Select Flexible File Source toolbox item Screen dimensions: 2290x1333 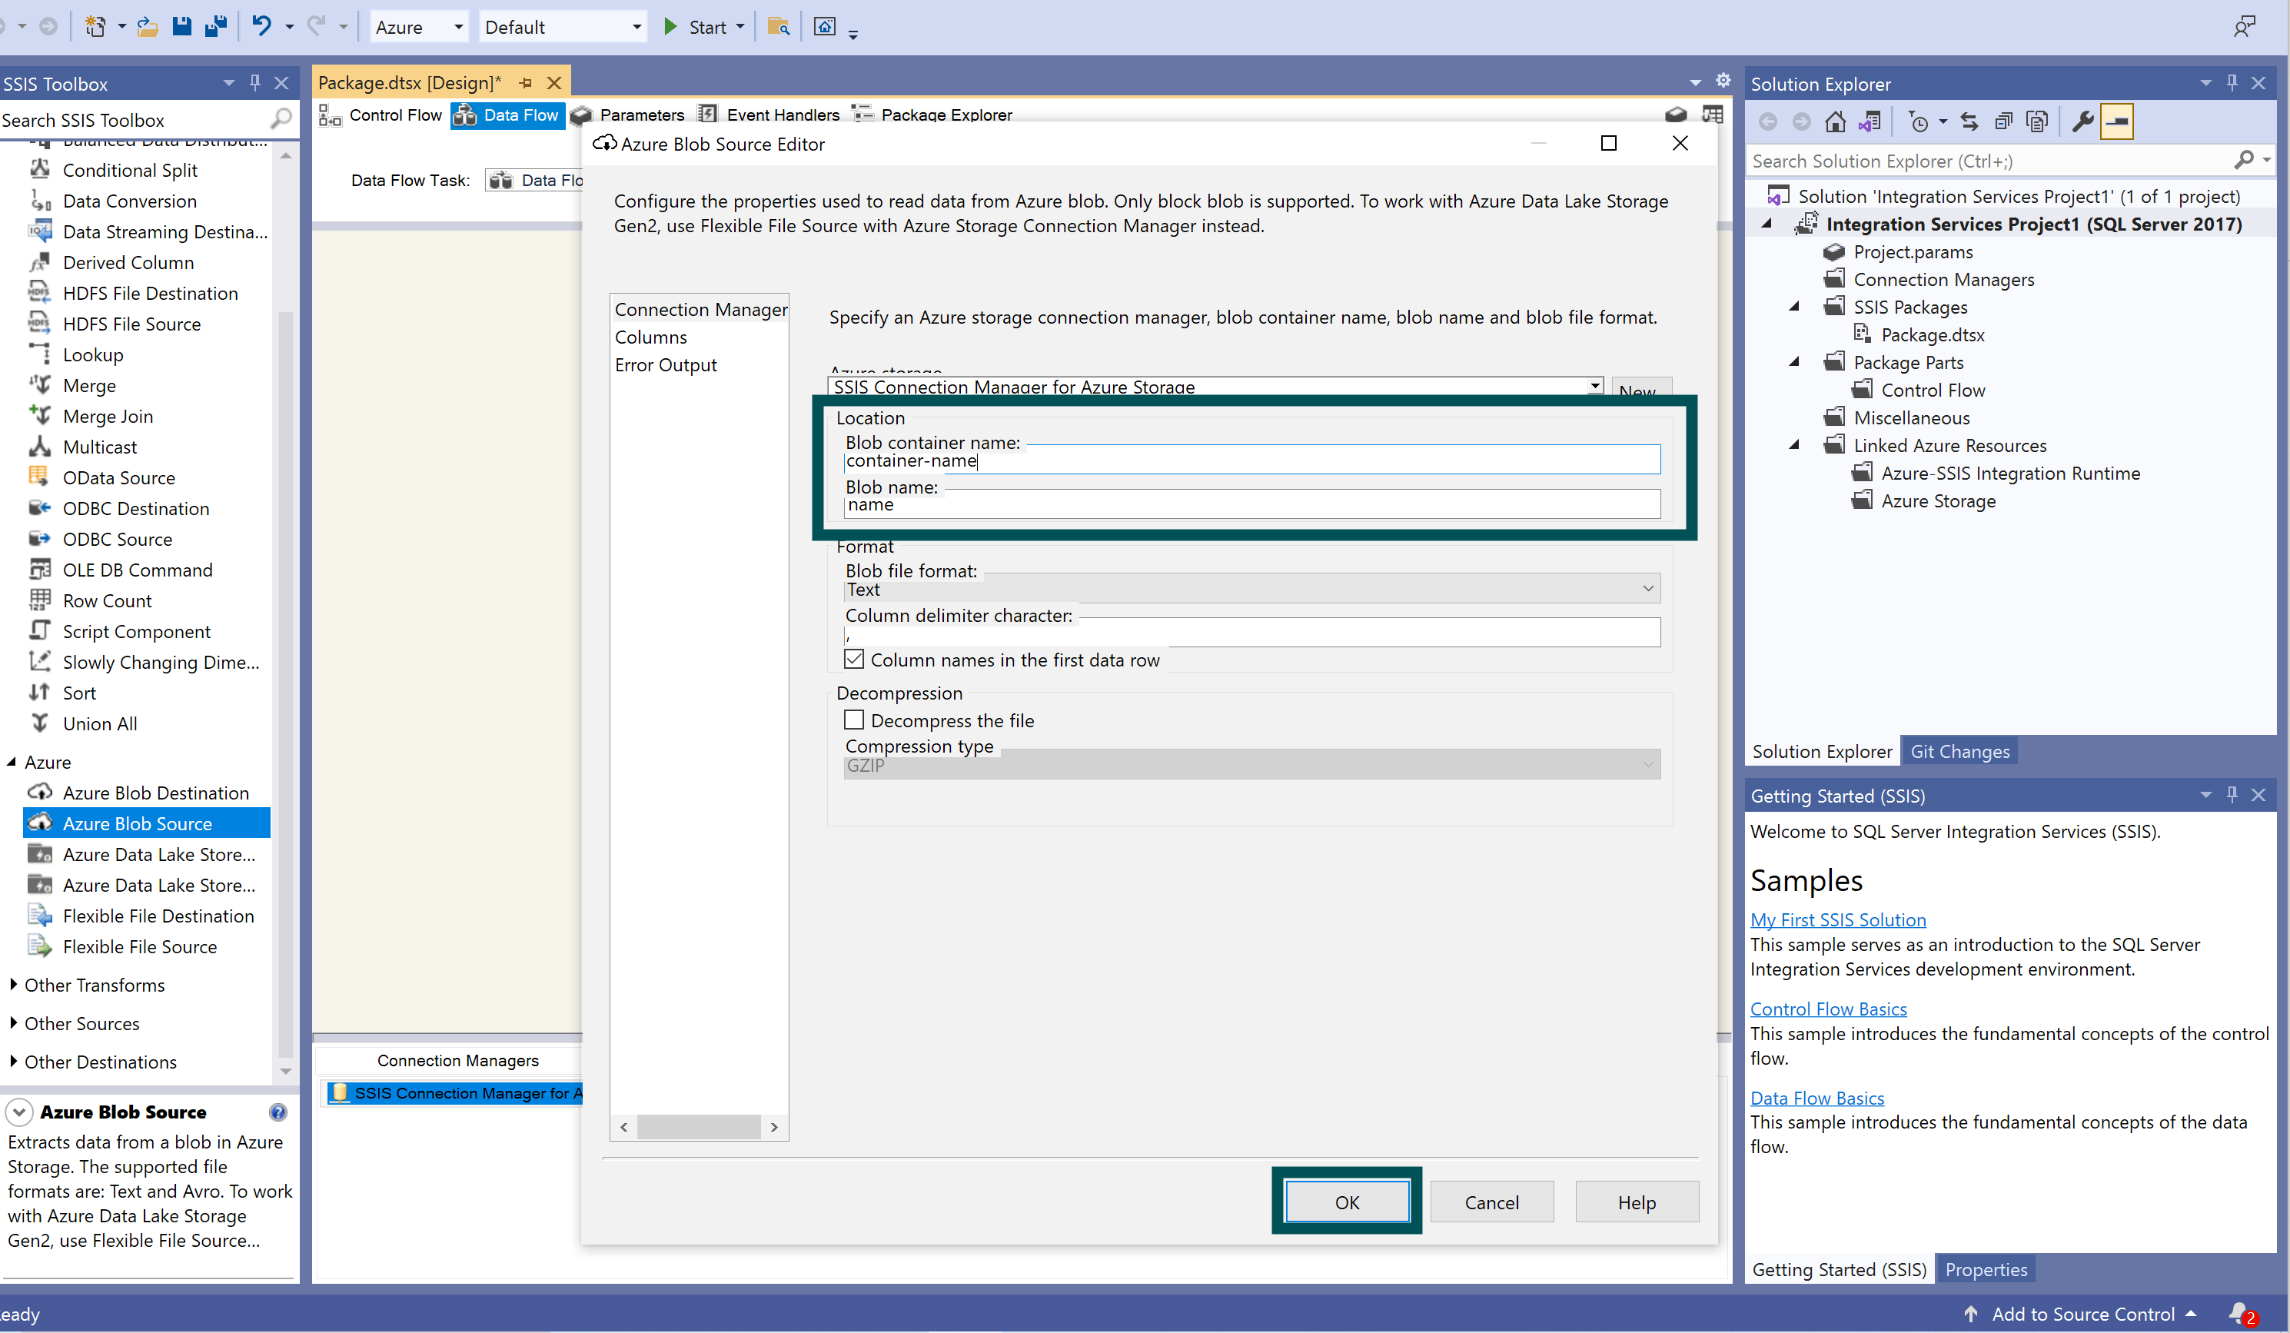[148, 946]
